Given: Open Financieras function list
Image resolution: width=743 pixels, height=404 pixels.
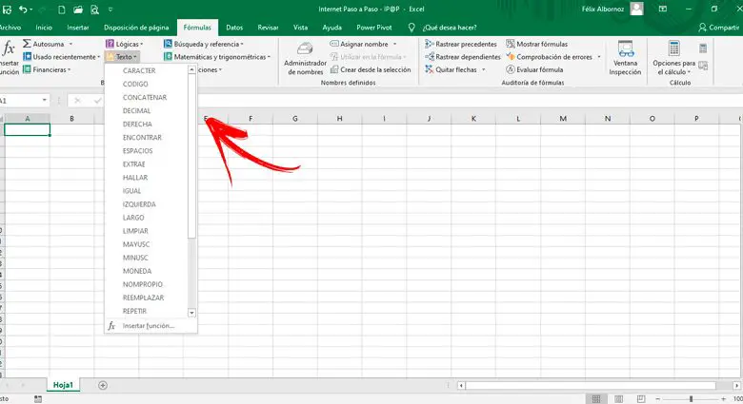Looking at the screenshot, I should pos(47,69).
